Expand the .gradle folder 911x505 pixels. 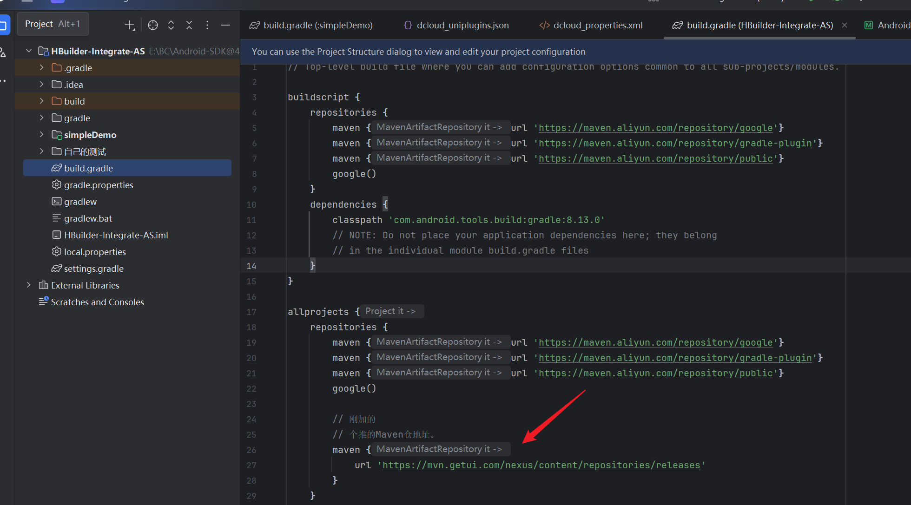coord(42,68)
